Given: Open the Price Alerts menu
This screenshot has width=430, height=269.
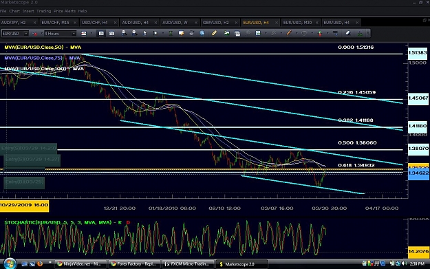Looking at the screenshot, I should click(x=65, y=11).
